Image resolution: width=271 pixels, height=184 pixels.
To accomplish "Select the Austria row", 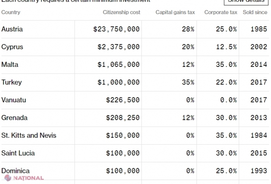I will [x=12, y=29].
